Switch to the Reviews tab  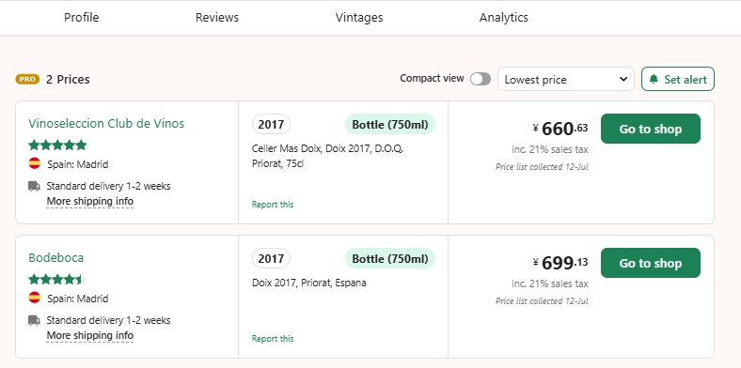tap(217, 18)
